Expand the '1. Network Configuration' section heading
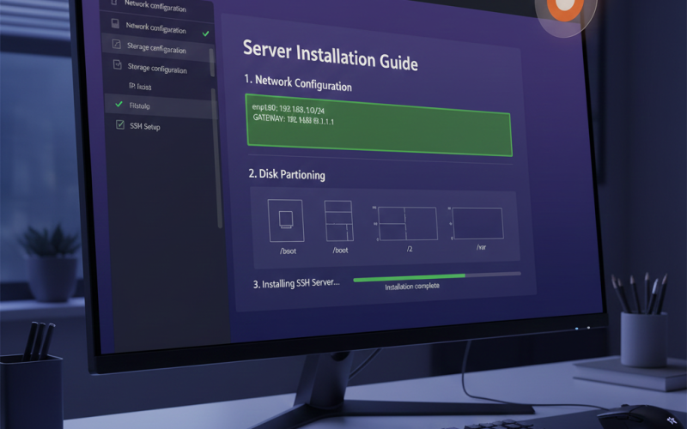The height and width of the screenshot is (429, 687). point(297,84)
